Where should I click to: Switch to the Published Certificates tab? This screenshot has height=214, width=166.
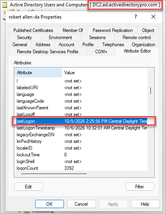click(33, 30)
